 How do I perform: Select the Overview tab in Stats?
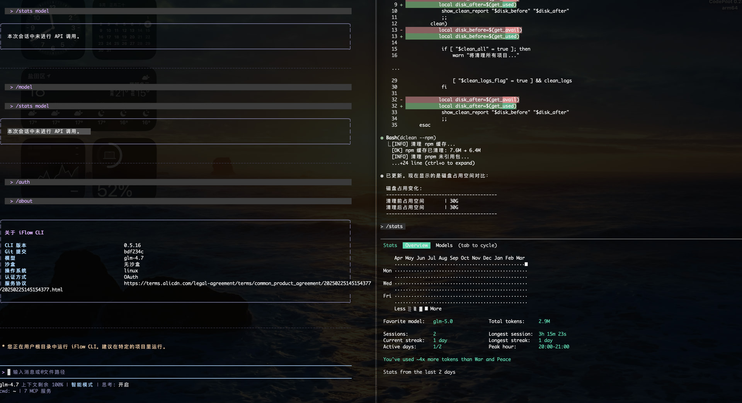coord(416,246)
